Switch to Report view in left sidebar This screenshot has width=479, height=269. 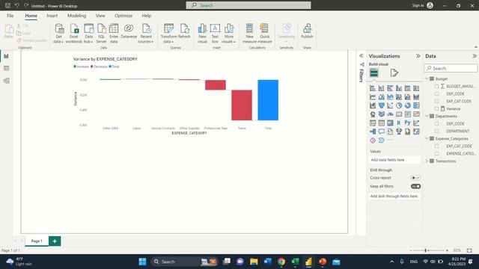click(7, 56)
